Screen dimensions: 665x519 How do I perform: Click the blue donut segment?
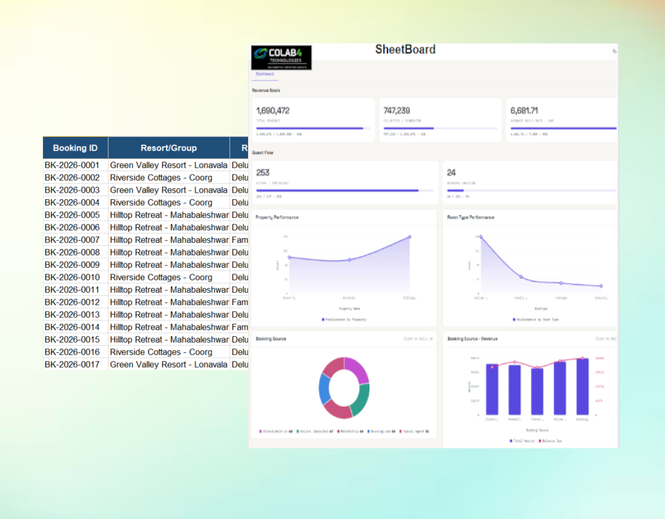click(324, 389)
